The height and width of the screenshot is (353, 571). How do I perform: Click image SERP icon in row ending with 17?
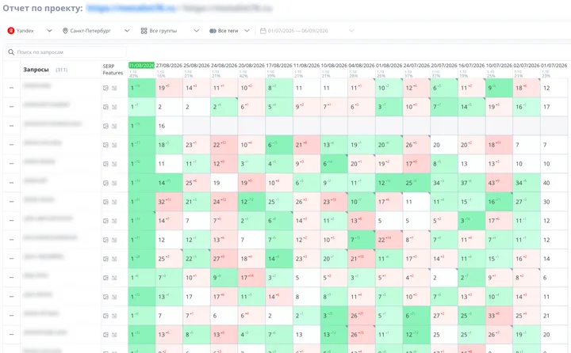pyautogui.click(x=105, y=107)
